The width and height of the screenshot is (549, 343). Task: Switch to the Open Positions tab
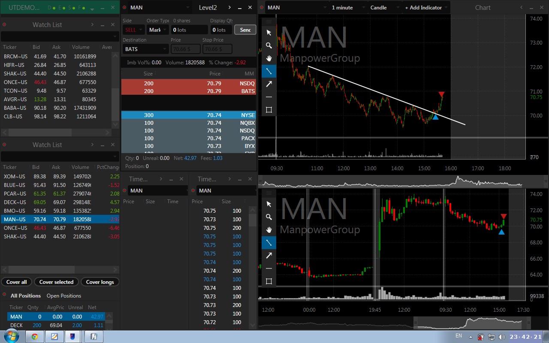click(x=64, y=296)
